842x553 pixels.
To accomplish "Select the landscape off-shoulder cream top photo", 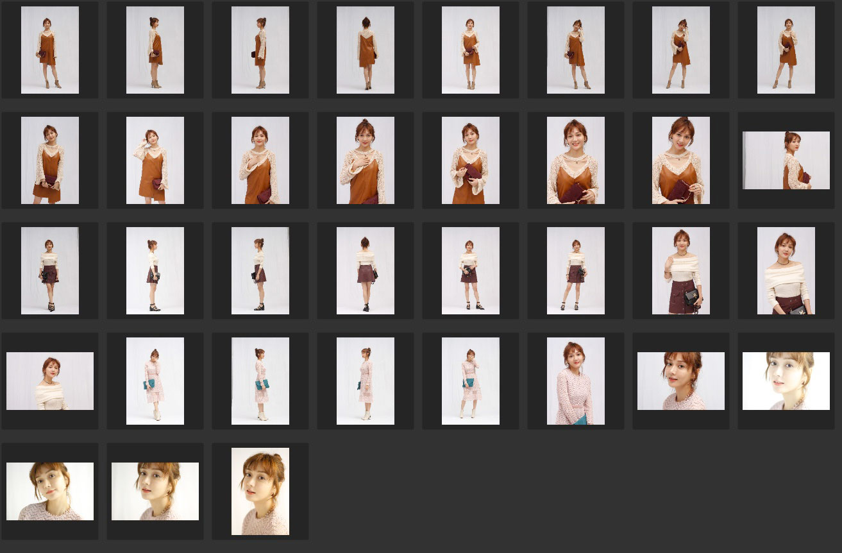I will click(50, 381).
